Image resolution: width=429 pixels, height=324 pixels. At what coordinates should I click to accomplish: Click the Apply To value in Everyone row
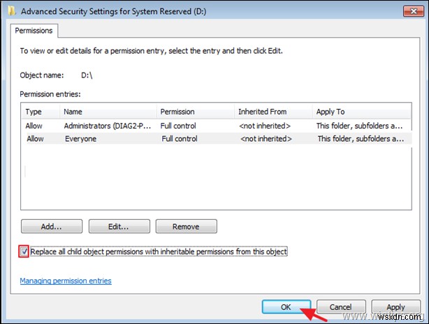tap(360, 139)
